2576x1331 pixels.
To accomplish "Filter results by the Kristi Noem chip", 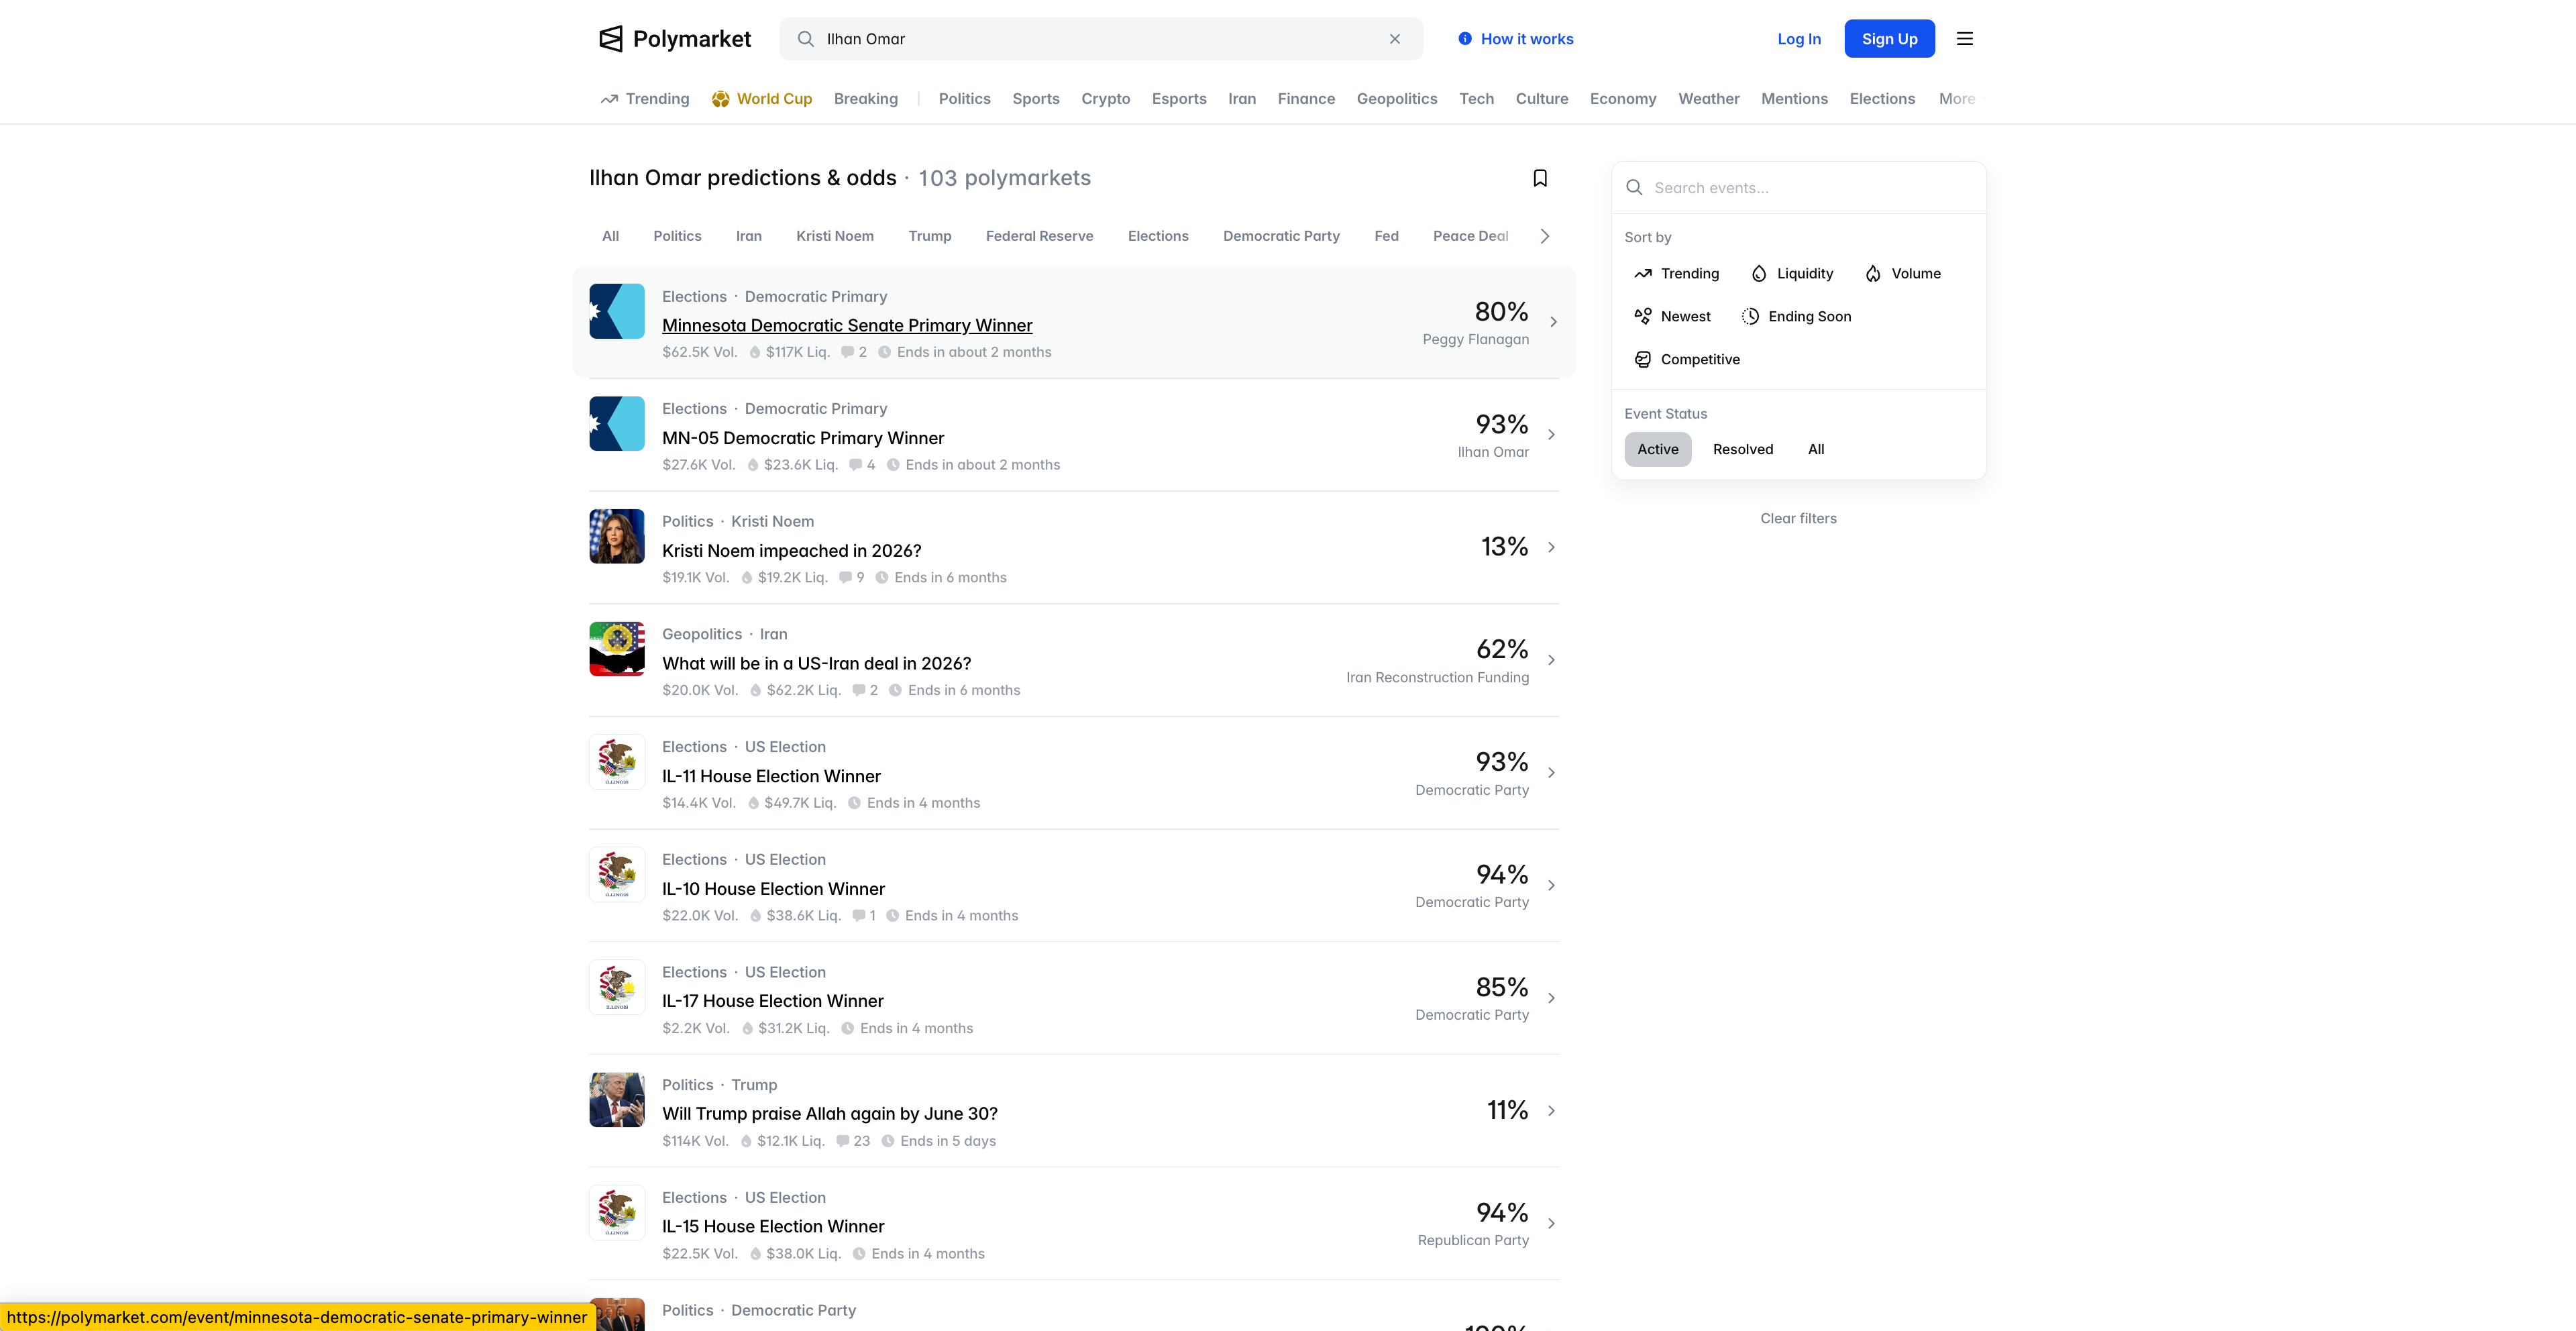I will pos(835,236).
